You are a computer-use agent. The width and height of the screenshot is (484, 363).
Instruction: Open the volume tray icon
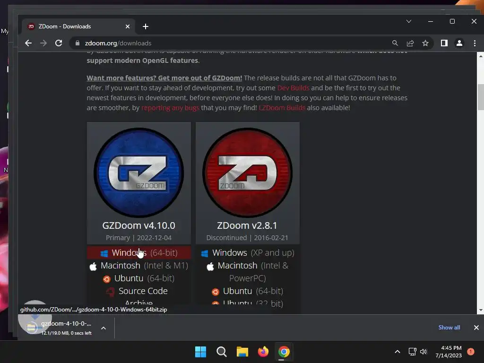pyautogui.click(x=423, y=352)
